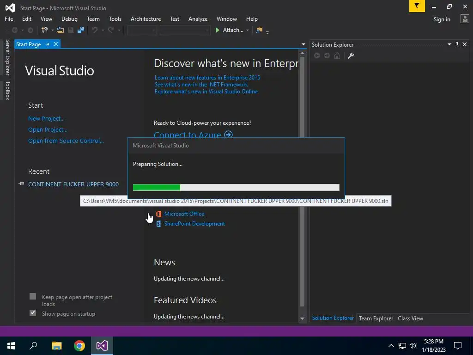The height and width of the screenshot is (355, 473).
Task: Open toolbar options overflow arrow
Action: point(267,32)
